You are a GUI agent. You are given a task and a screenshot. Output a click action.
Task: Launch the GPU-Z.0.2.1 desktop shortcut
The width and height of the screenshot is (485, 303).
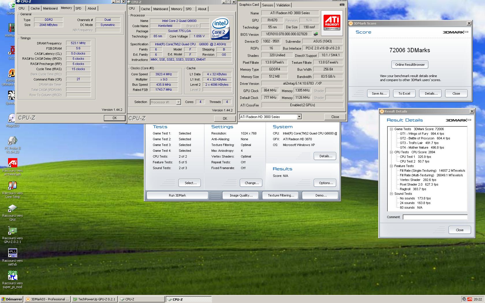12,231
